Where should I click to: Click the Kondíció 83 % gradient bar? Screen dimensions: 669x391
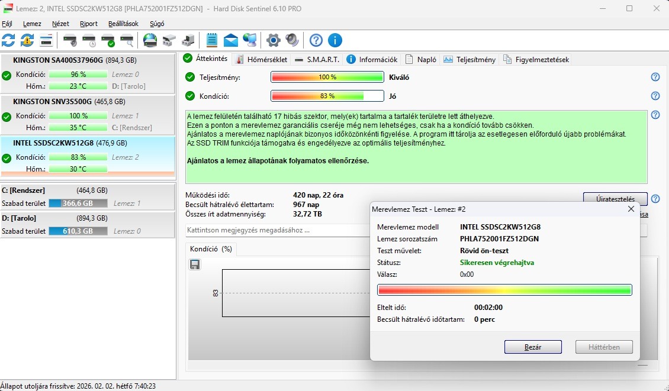click(327, 96)
